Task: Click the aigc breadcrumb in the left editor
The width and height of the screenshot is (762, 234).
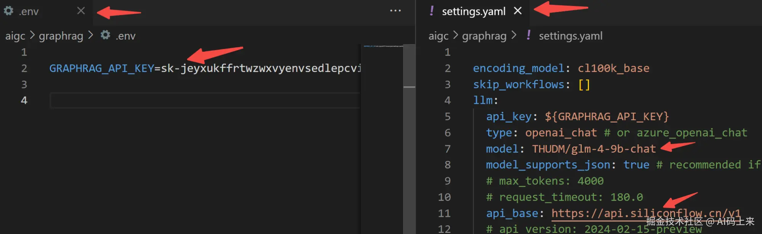Action: [15, 36]
